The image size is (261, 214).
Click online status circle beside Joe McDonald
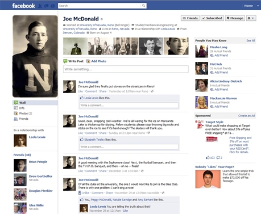point(102,19)
